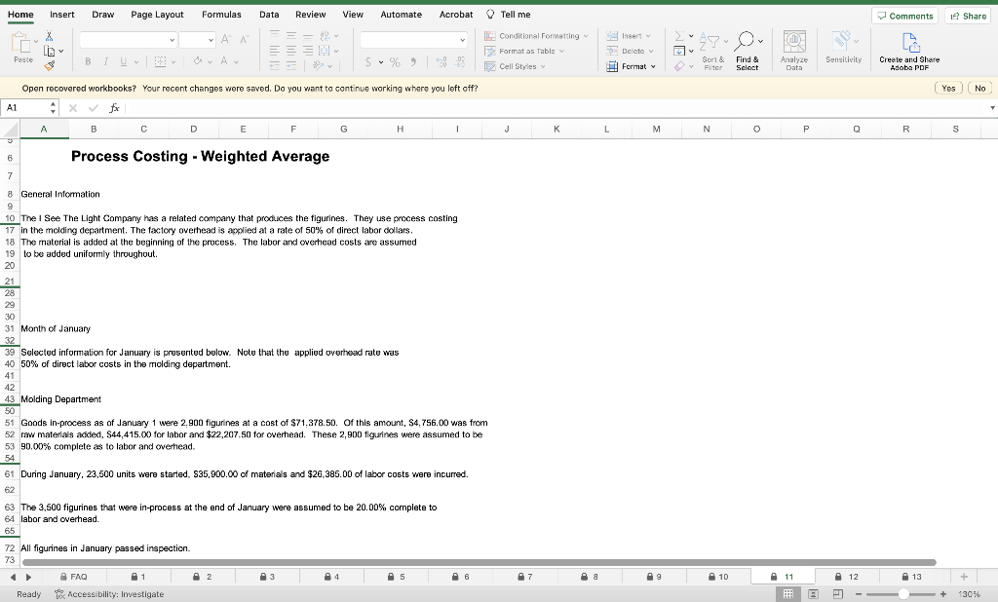Click the insert function fx icon
The width and height of the screenshot is (998, 602).
[x=114, y=107]
